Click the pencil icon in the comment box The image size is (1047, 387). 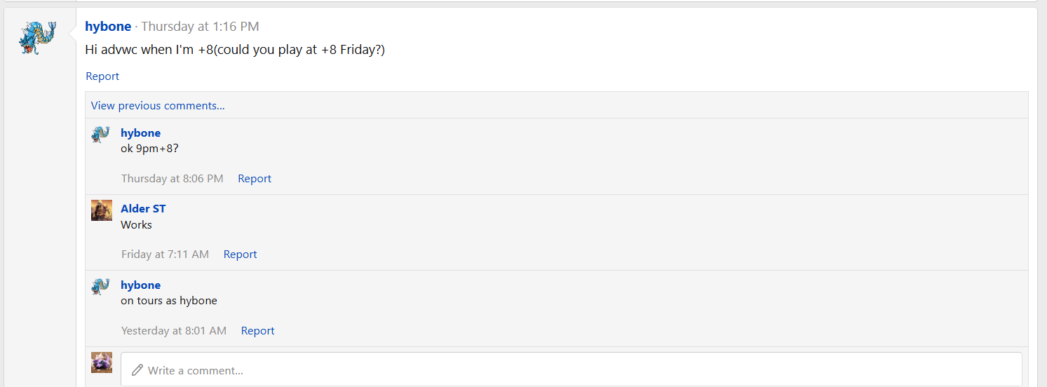[x=137, y=370]
